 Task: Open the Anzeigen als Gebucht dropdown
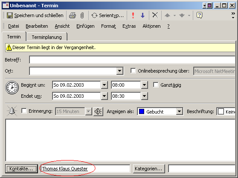[179, 112]
